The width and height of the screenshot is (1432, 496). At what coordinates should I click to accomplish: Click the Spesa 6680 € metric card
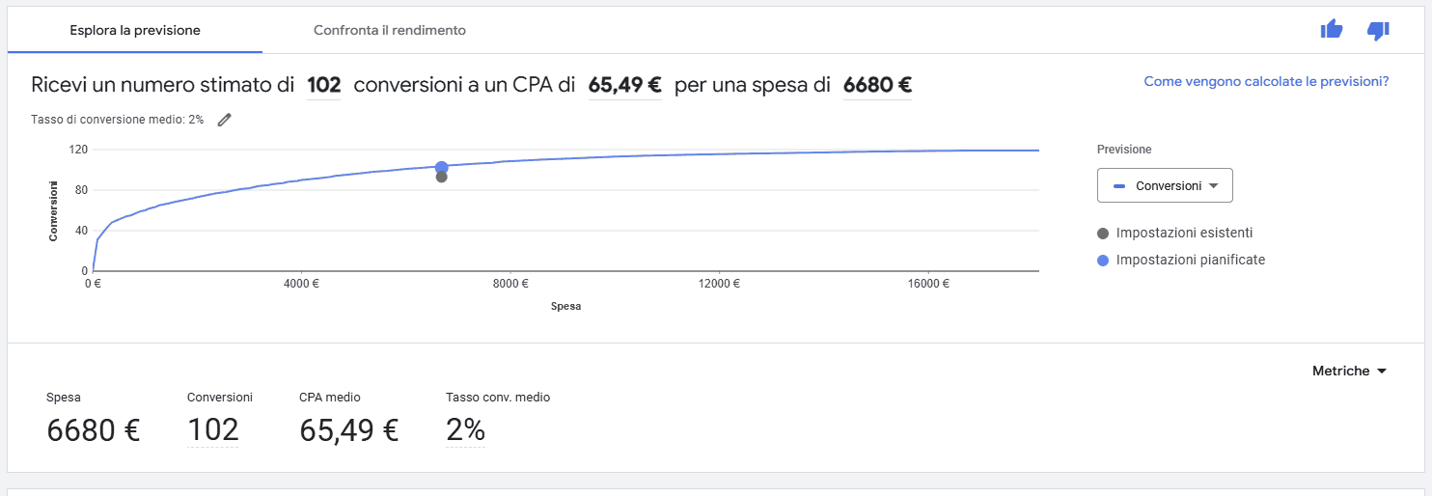click(94, 419)
